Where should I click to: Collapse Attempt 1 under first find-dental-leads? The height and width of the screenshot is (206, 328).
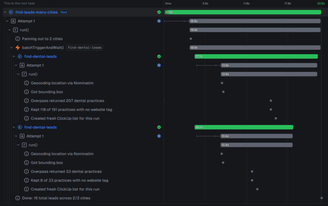click(x=16, y=65)
